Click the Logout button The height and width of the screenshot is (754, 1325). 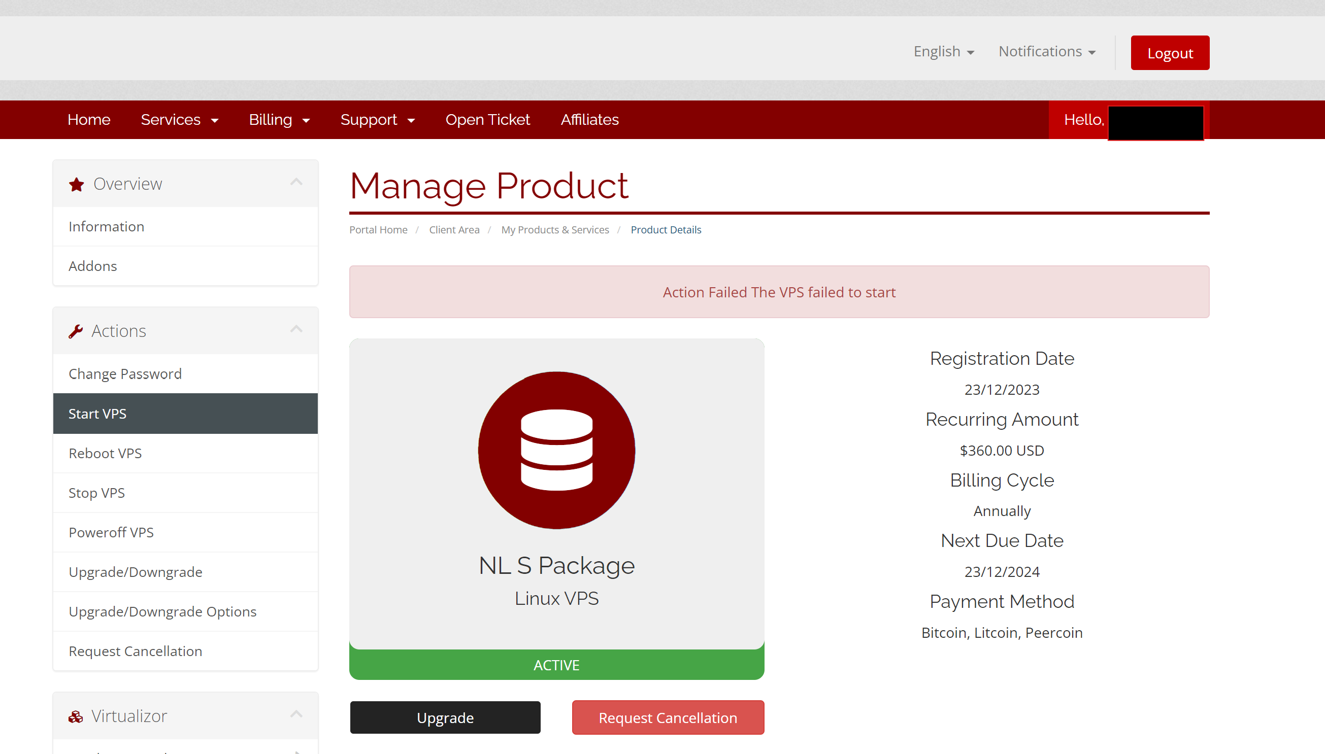click(x=1170, y=53)
